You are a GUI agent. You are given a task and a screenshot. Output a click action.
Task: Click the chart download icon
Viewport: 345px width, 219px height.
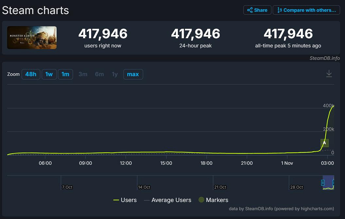(329, 74)
